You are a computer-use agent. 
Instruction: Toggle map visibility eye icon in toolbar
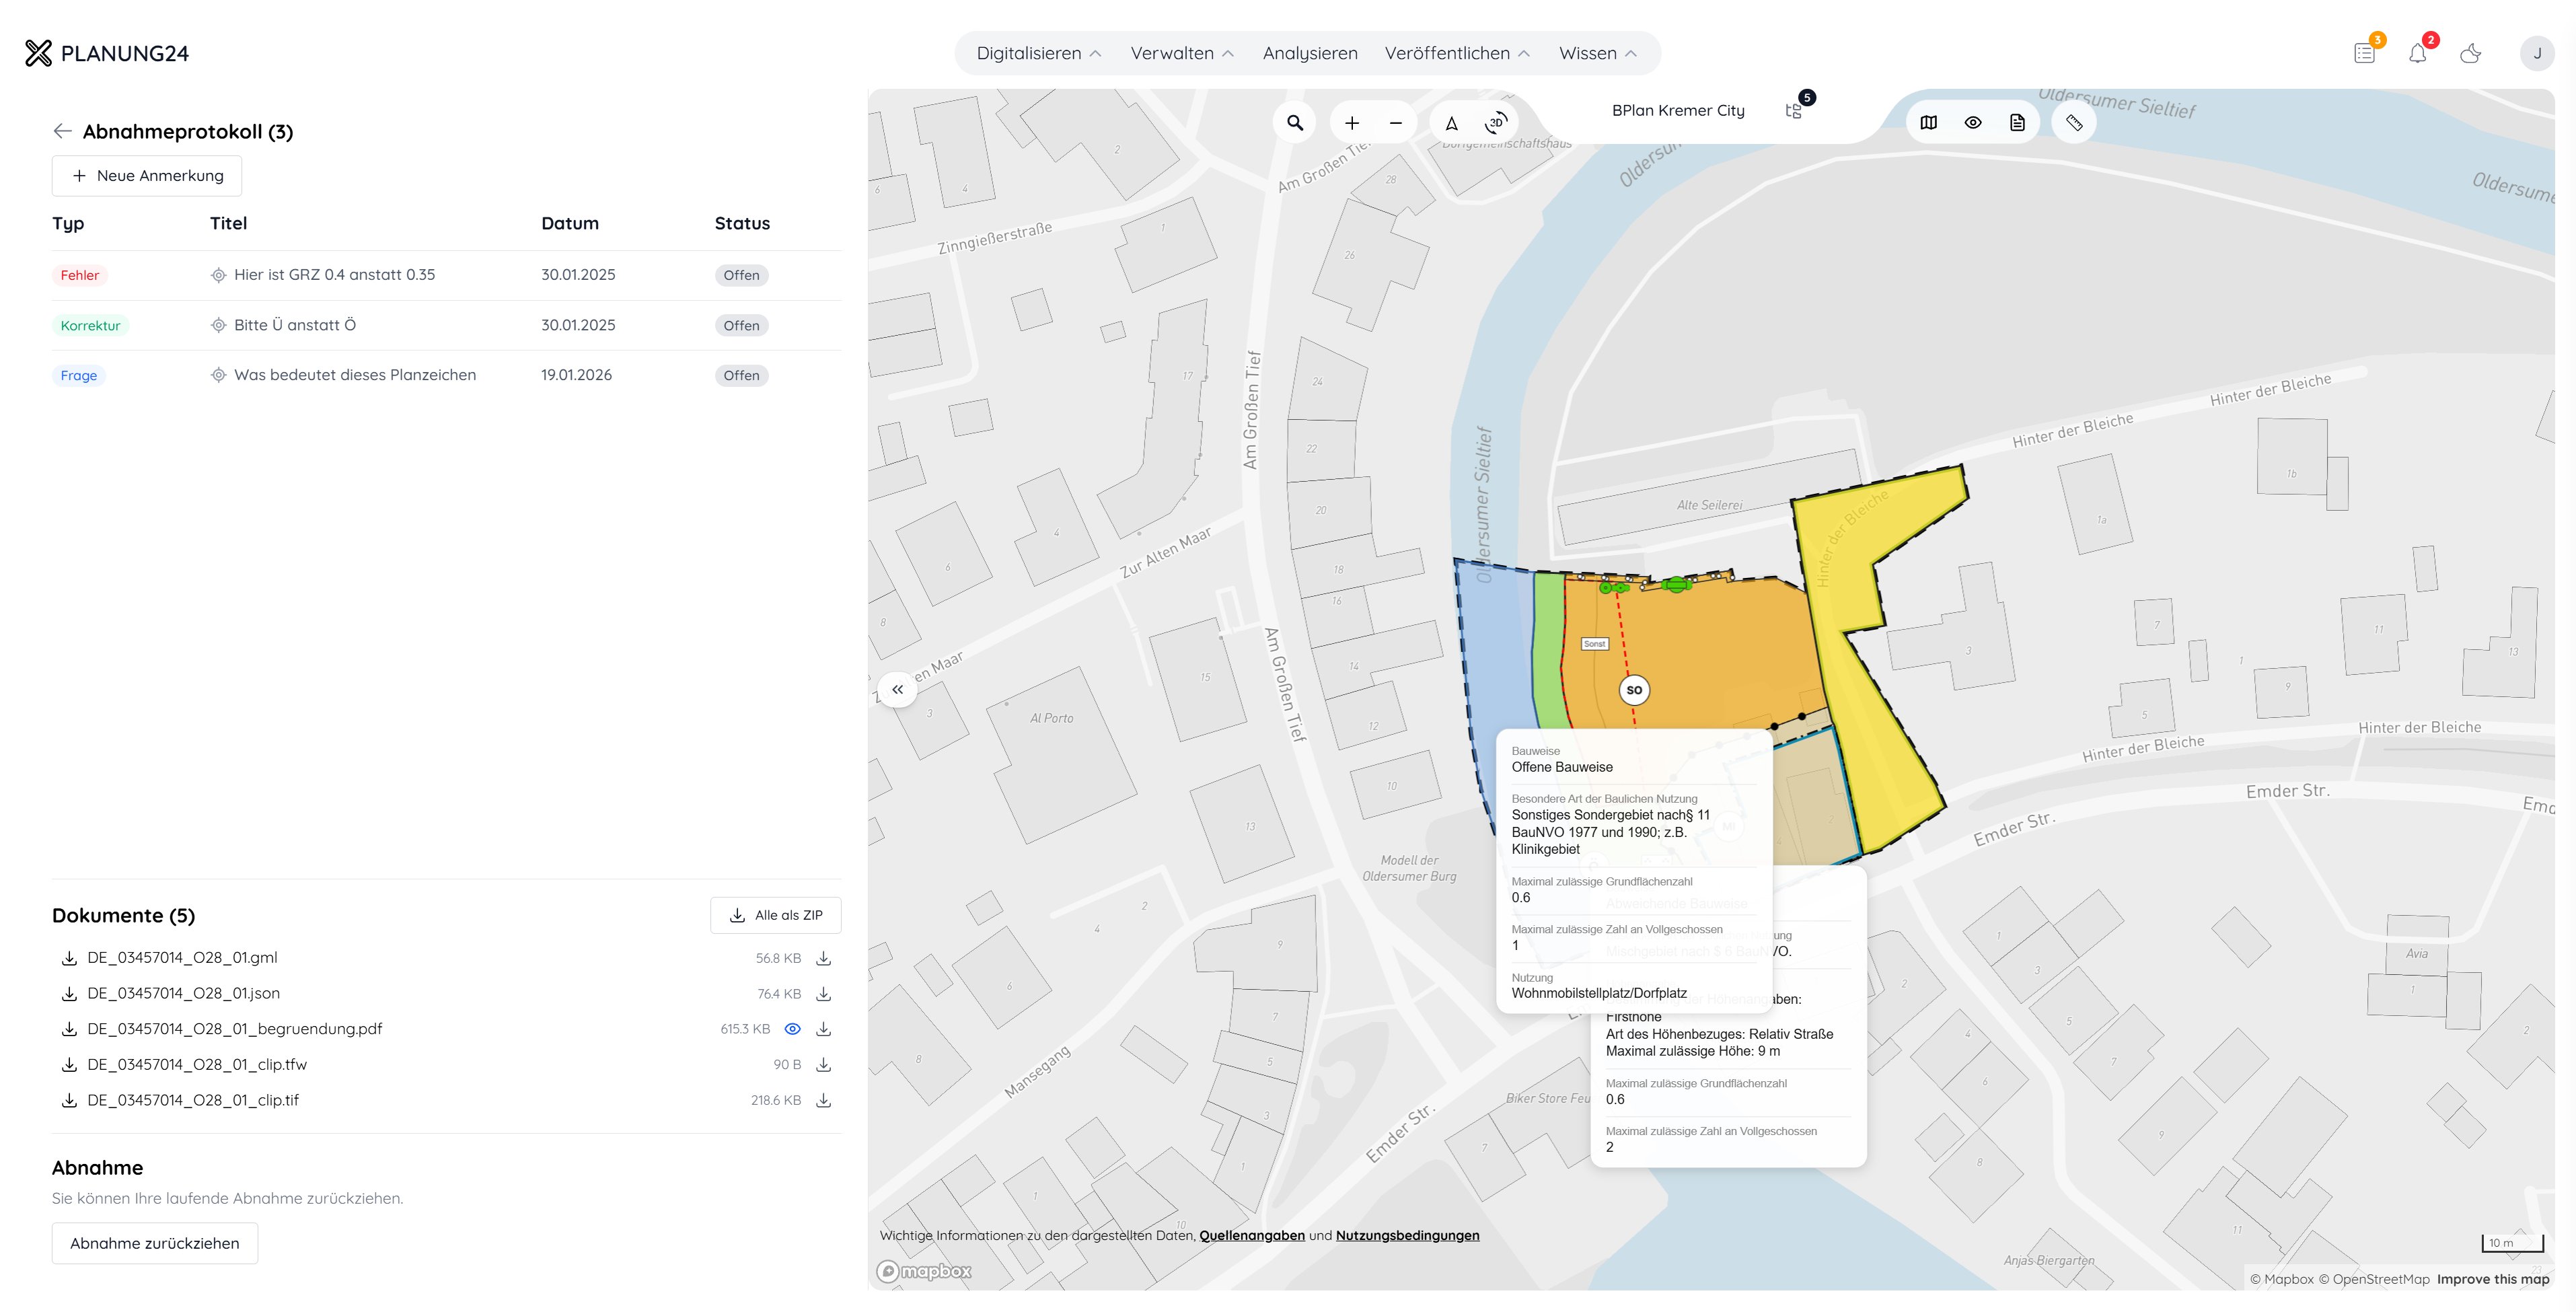(1973, 123)
